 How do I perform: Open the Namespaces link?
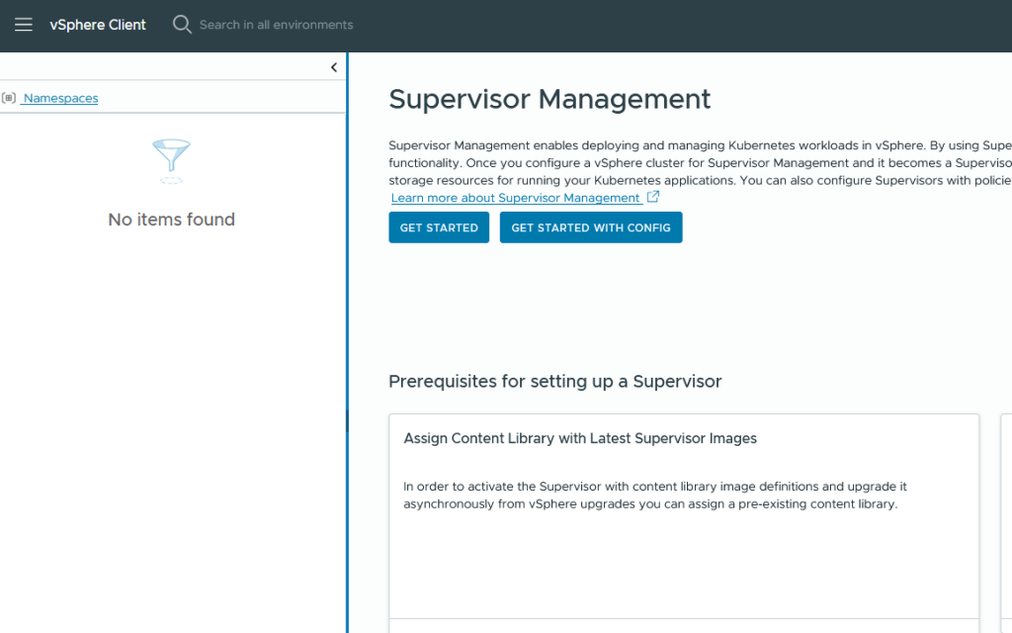pos(60,98)
